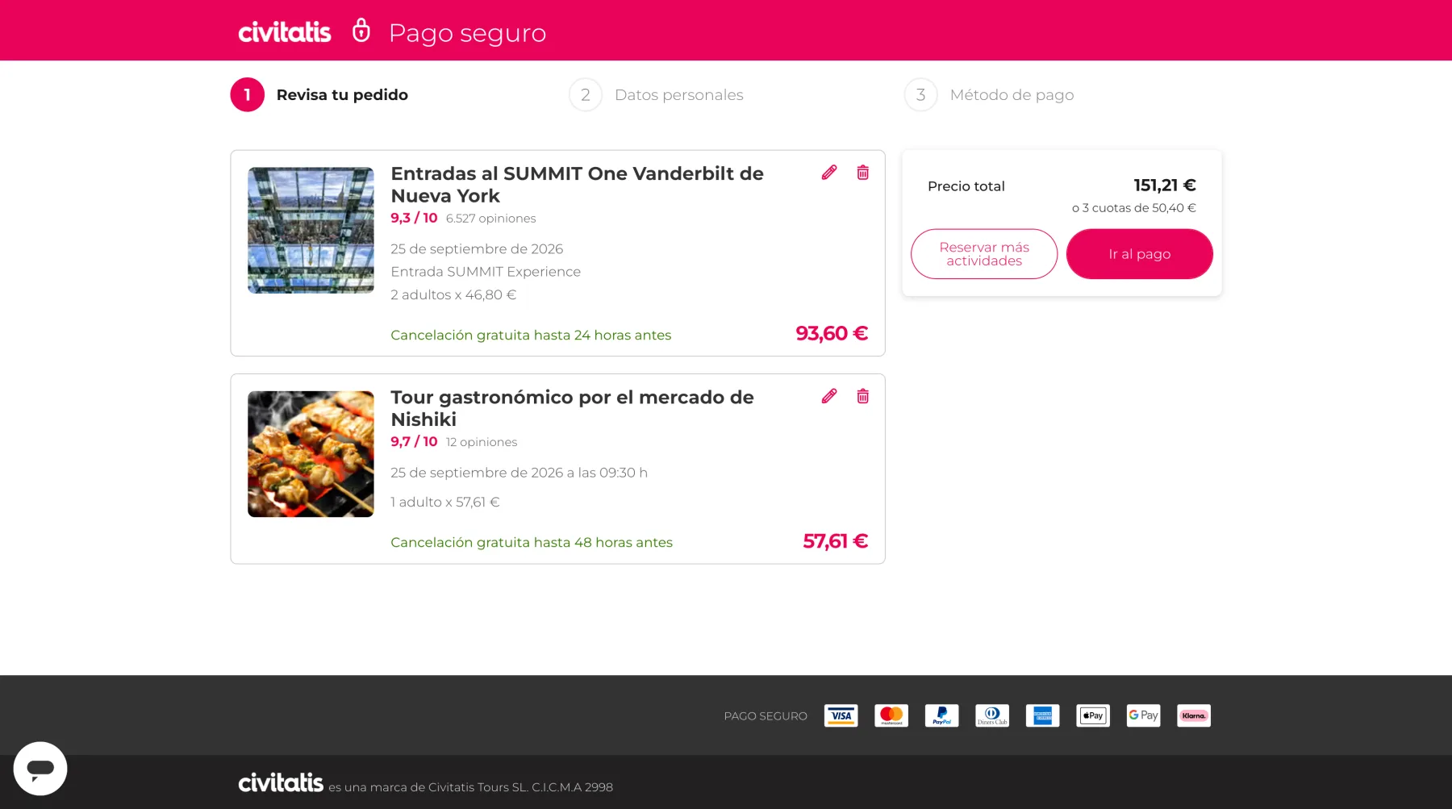Screen dimensions: 1452x809
Task: Click the 93,60 € price
Action: (832, 334)
